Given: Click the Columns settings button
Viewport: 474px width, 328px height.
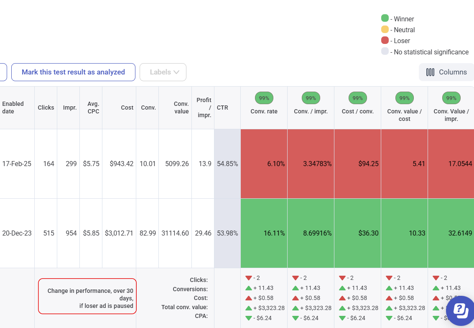Looking at the screenshot, I should (446, 72).
